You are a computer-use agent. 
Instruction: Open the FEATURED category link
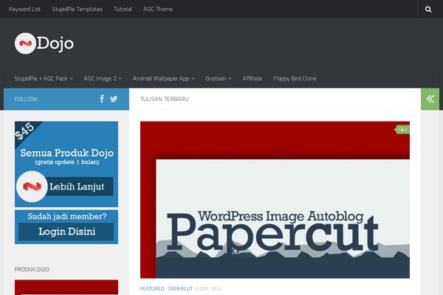[152, 289]
